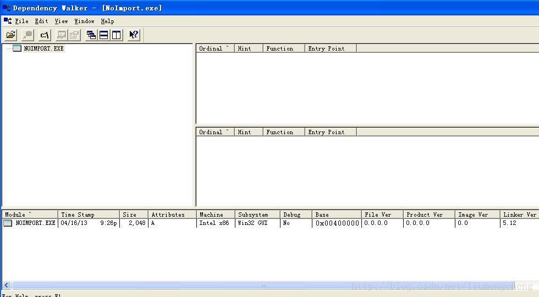Sort upper pane by Ordinal column
This screenshot has width=539, height=297.
[x=215, y=48]
